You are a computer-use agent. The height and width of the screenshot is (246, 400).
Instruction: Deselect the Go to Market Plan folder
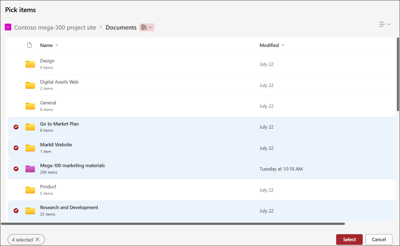tap(16, 127)
